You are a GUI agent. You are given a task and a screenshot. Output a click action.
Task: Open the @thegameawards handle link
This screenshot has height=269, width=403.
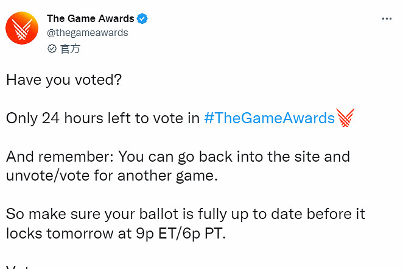coord(87,33)
